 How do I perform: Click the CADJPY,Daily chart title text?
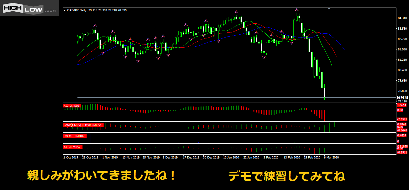point(77,10)
